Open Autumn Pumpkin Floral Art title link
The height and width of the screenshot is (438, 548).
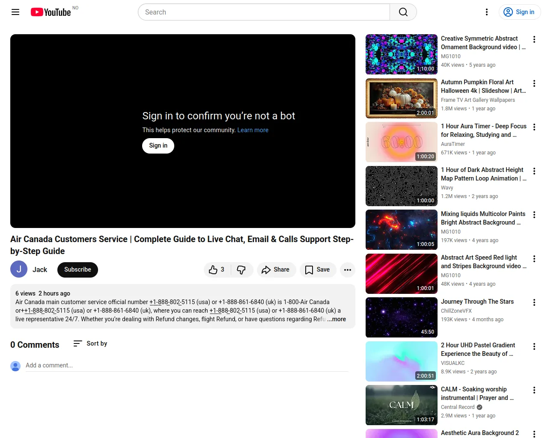click(483, 86)
